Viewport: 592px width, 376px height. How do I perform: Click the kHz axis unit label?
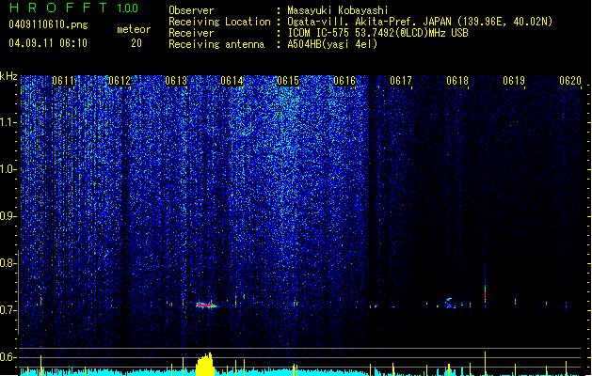pos(8,76)
